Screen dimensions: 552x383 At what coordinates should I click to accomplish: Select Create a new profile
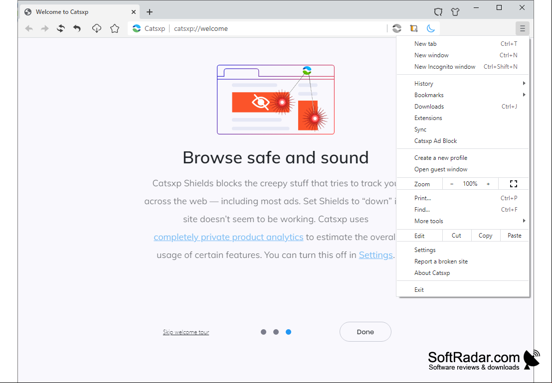[463, 158]
